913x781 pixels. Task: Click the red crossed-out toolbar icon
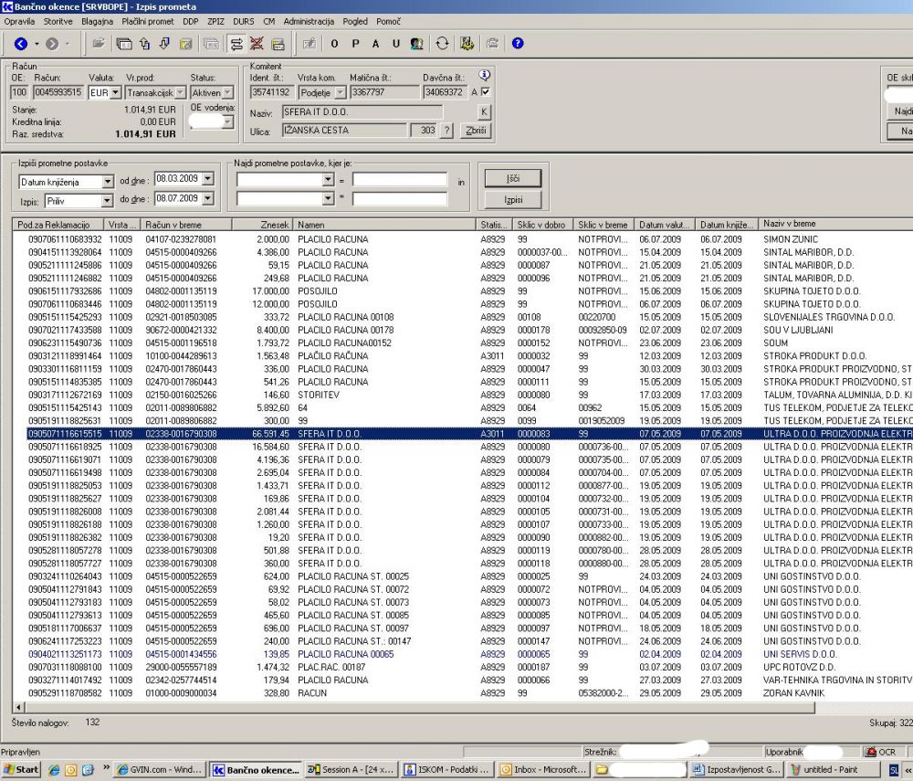257,43
